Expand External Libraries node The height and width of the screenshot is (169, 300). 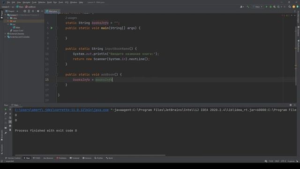point(6,34)
